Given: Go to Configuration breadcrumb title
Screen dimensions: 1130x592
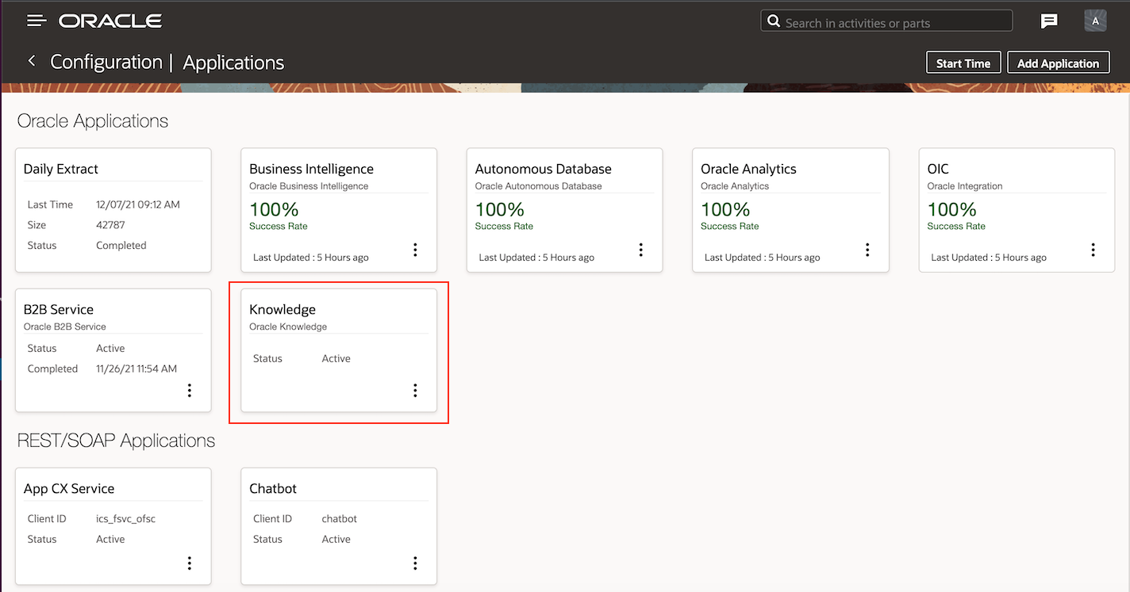Looking at the screenshot, I should (x=106, y=62).
